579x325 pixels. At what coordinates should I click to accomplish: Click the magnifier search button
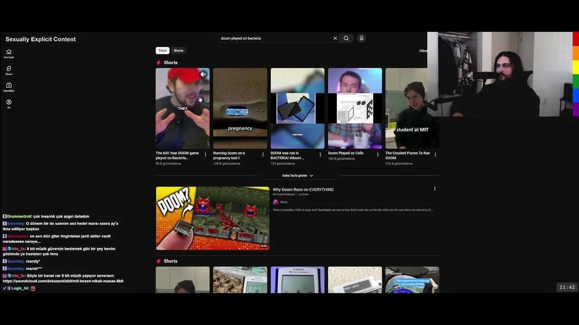pos(346,38)
